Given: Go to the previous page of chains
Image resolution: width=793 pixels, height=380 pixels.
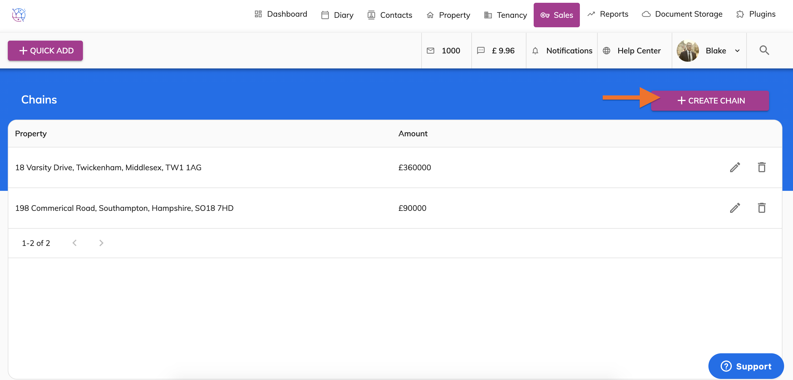Looking at the screenshot, I should tap(75, 243).
